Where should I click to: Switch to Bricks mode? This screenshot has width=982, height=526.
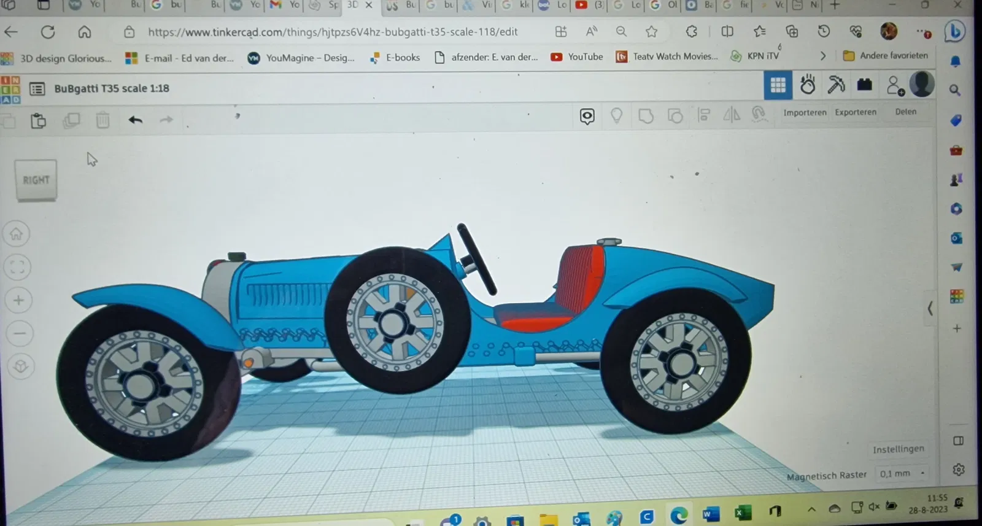point(865,85)
